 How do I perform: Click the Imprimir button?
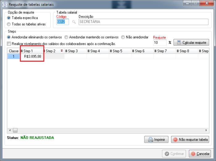(x=156, y=139)
